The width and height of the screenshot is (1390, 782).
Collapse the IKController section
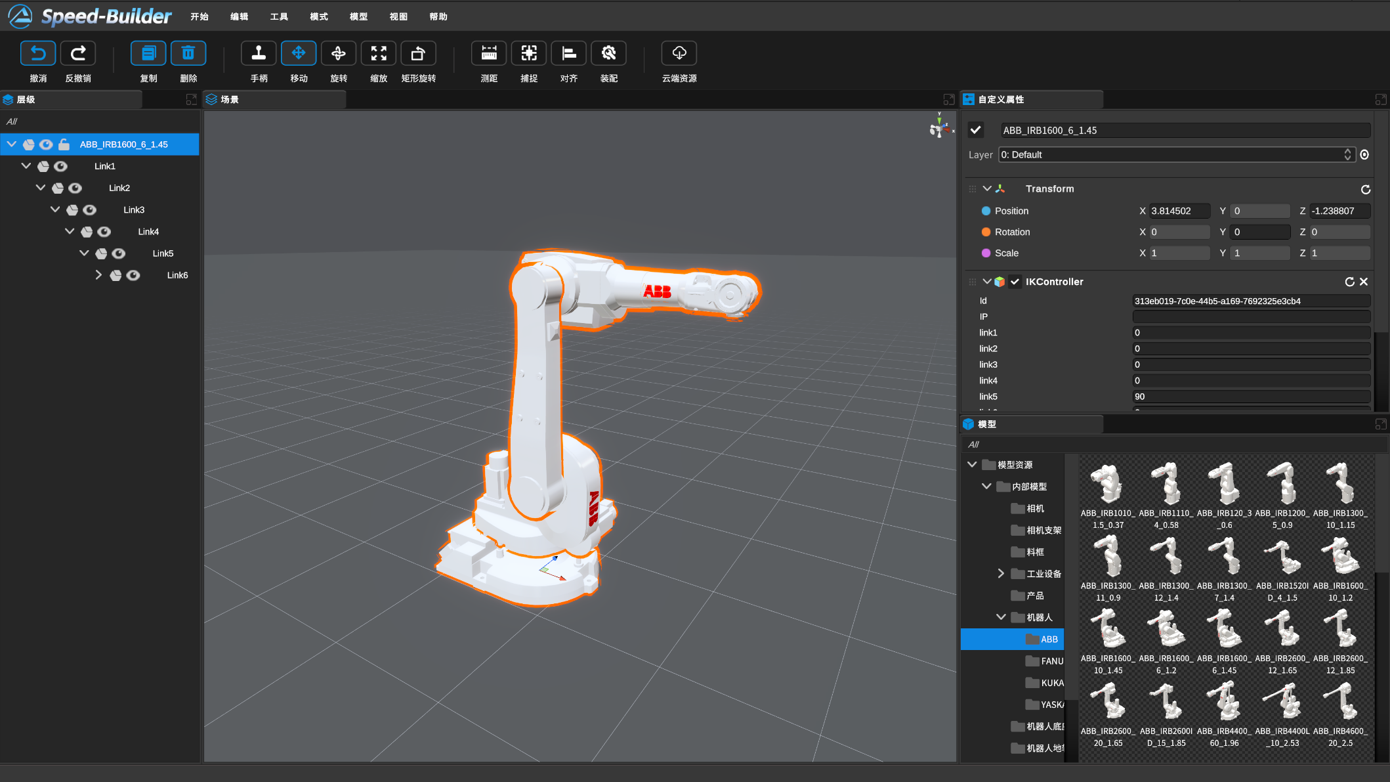pyautogui.click(x=987, y=281)
